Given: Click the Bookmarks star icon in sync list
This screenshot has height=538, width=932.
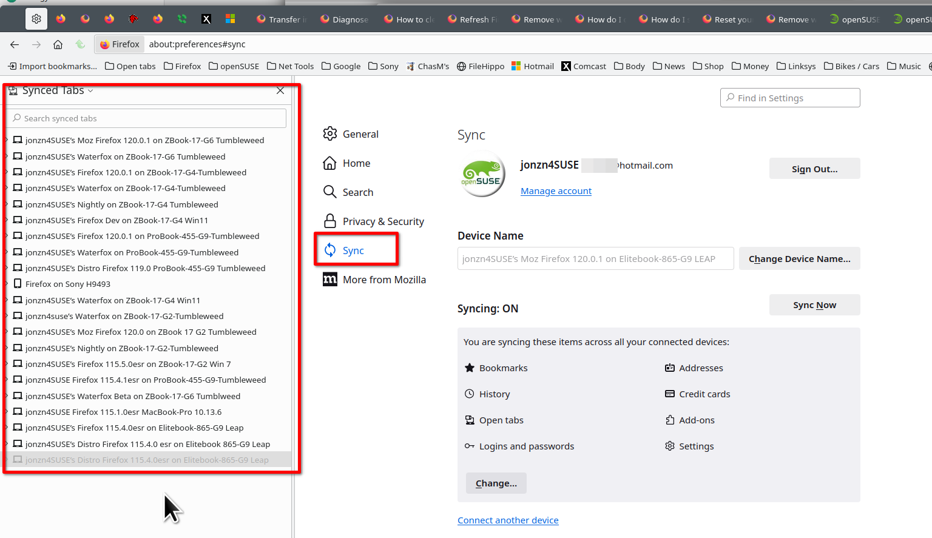Looking at the screenshot, I should [470, 368].
